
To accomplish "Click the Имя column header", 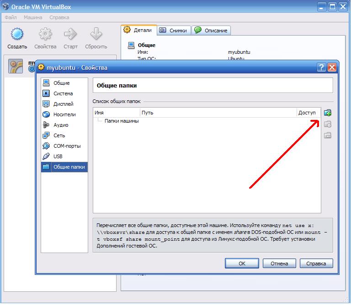I will (117, 113).
